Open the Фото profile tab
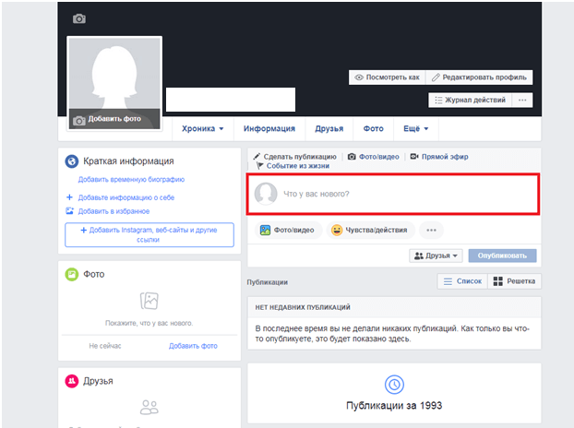This screenshot has width=574, height=428. 373,128
